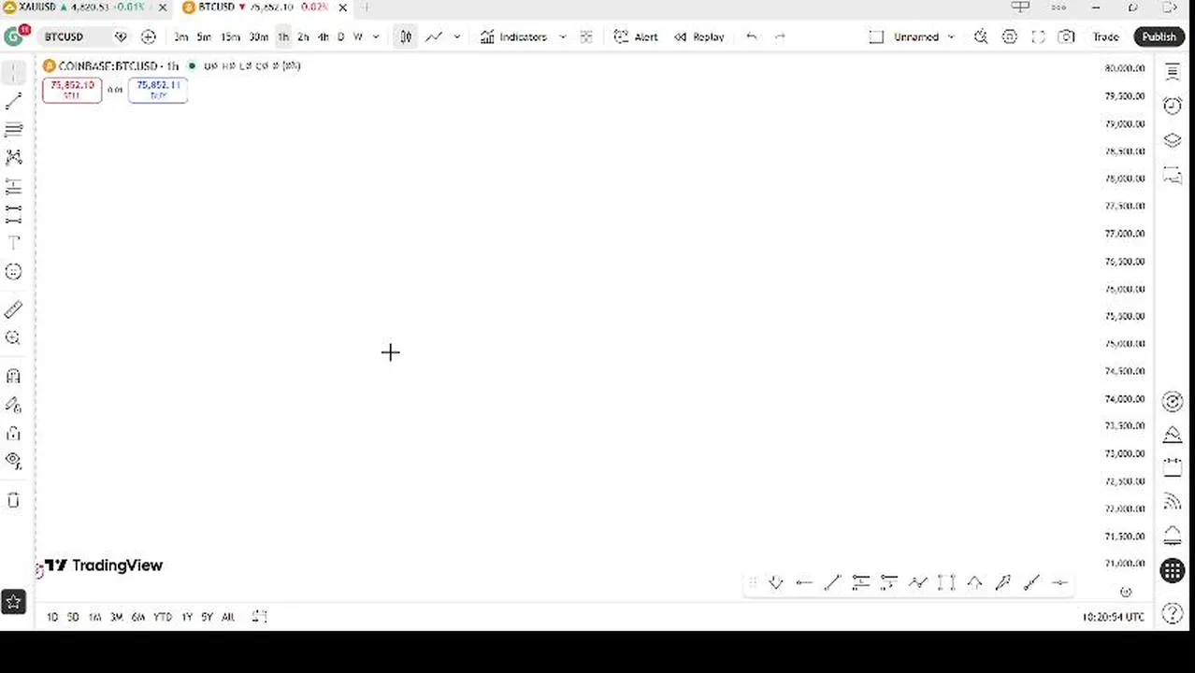
Task: Open the Indicators menu
Action: pos(513,36)
